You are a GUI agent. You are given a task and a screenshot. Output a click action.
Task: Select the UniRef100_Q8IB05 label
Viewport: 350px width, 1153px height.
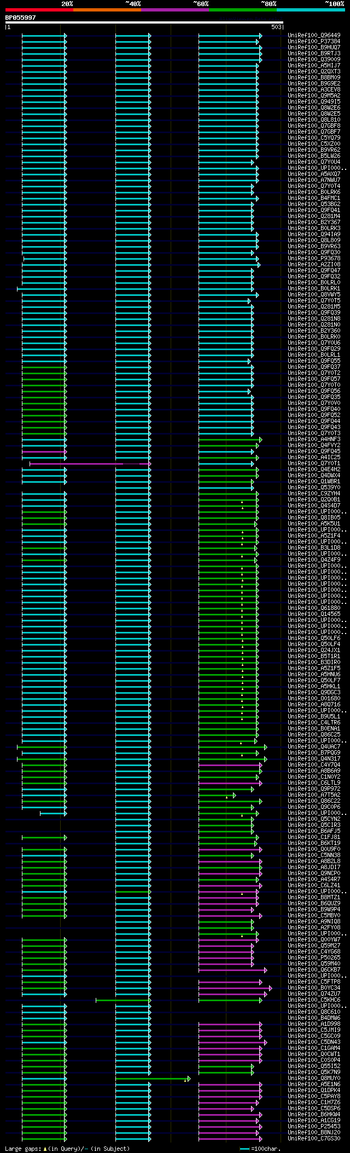coord(314,518)
